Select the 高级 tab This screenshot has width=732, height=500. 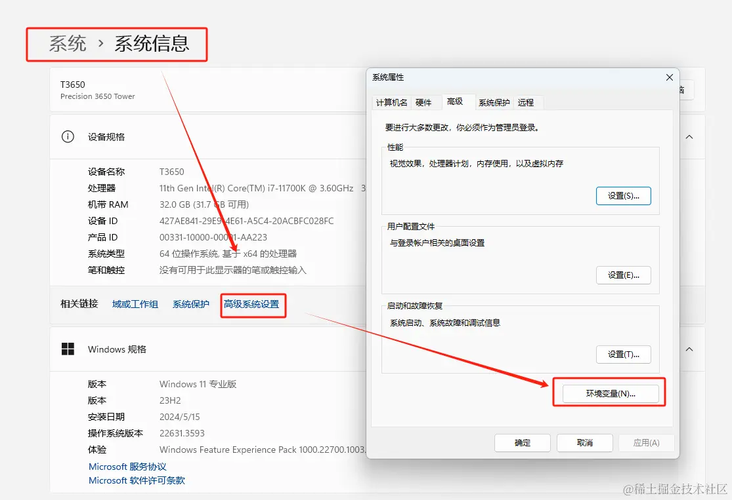455,102
